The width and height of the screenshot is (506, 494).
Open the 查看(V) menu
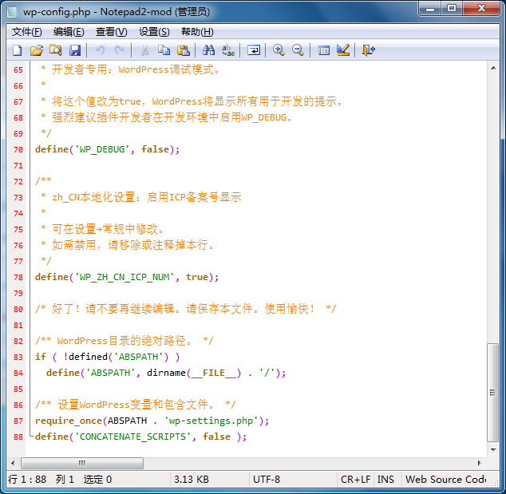click(x=111, y=32)
